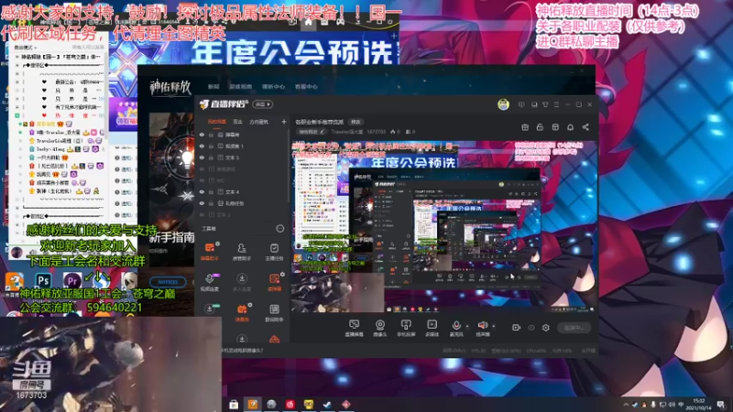Click the skin shirt icon in the title bar
Viewport: 733px width, 412px height.
(545, 104)
